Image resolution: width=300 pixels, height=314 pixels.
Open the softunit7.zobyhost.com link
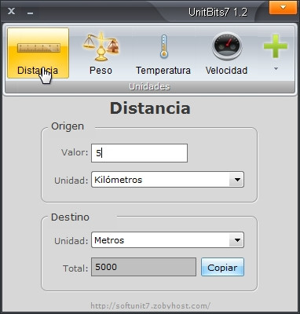click(151, 306)
